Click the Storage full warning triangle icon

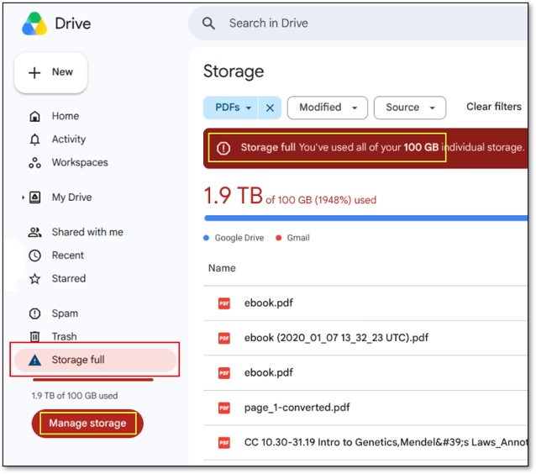click(35, 360)
